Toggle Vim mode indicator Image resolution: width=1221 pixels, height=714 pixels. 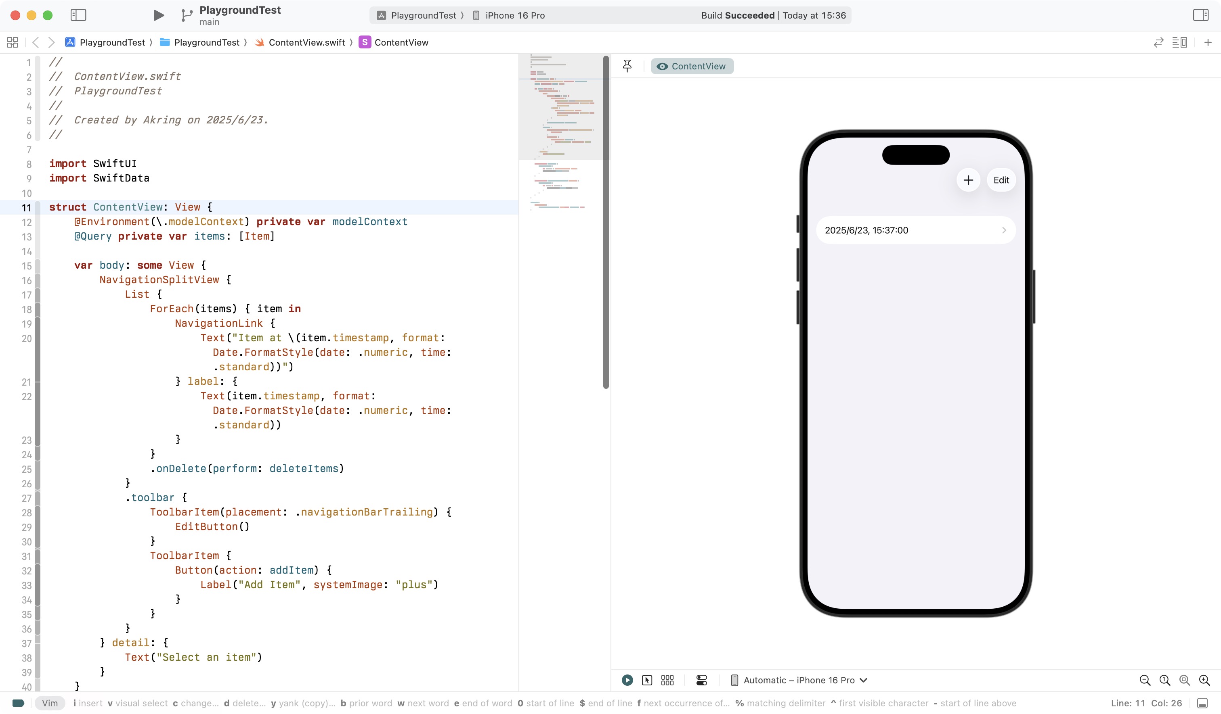pyautogui.click(x=50, y=704)
